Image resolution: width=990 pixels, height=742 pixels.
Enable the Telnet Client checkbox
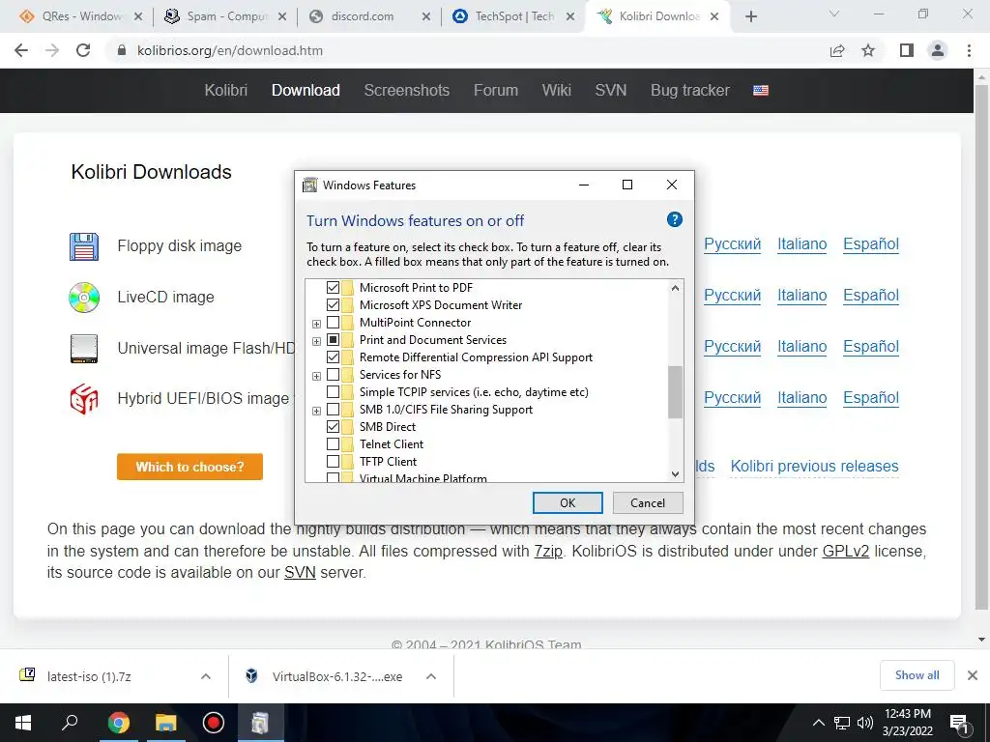pyautogui.click(x=333, y=444)
